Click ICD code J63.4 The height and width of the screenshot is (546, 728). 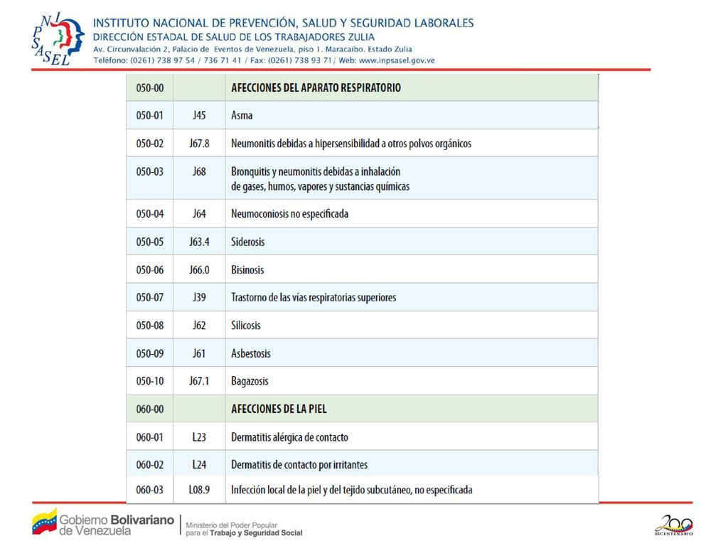pos(199,242)
